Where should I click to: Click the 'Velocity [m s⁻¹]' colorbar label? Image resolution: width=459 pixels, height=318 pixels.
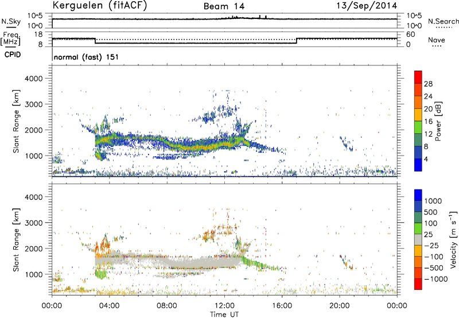point(453,239)
